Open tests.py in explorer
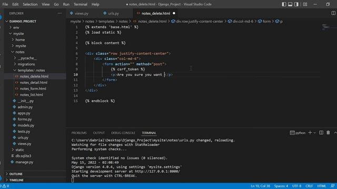 (35, 131)
